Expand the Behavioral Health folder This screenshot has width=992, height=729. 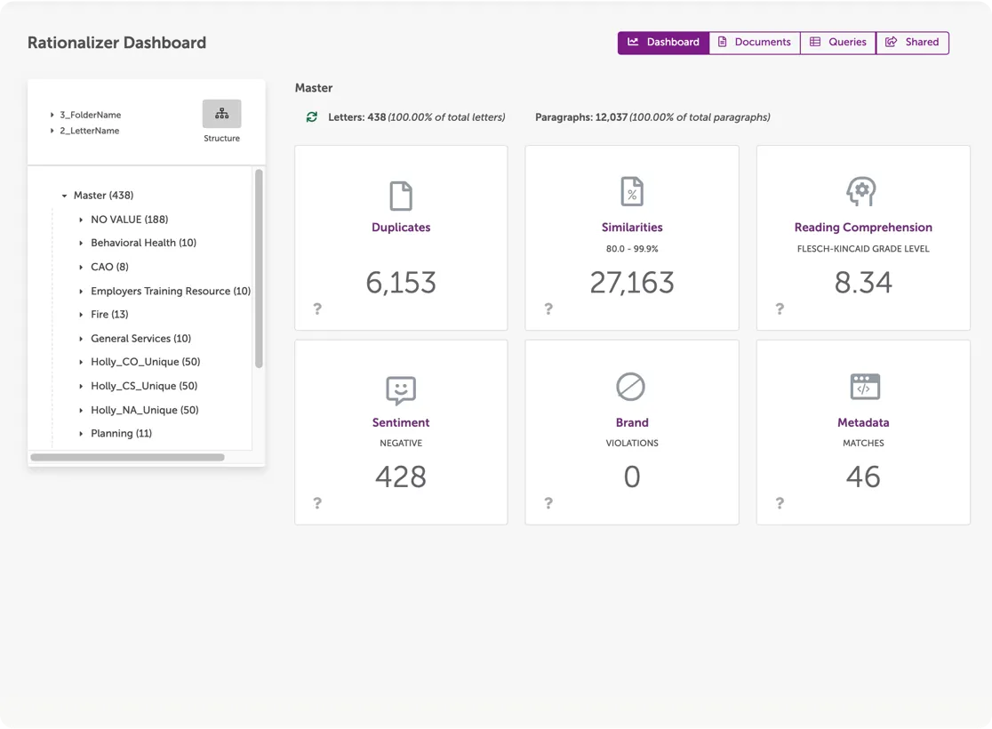[81, 243]
